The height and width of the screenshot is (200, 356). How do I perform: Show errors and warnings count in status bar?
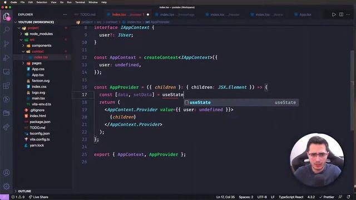[18, 197]
